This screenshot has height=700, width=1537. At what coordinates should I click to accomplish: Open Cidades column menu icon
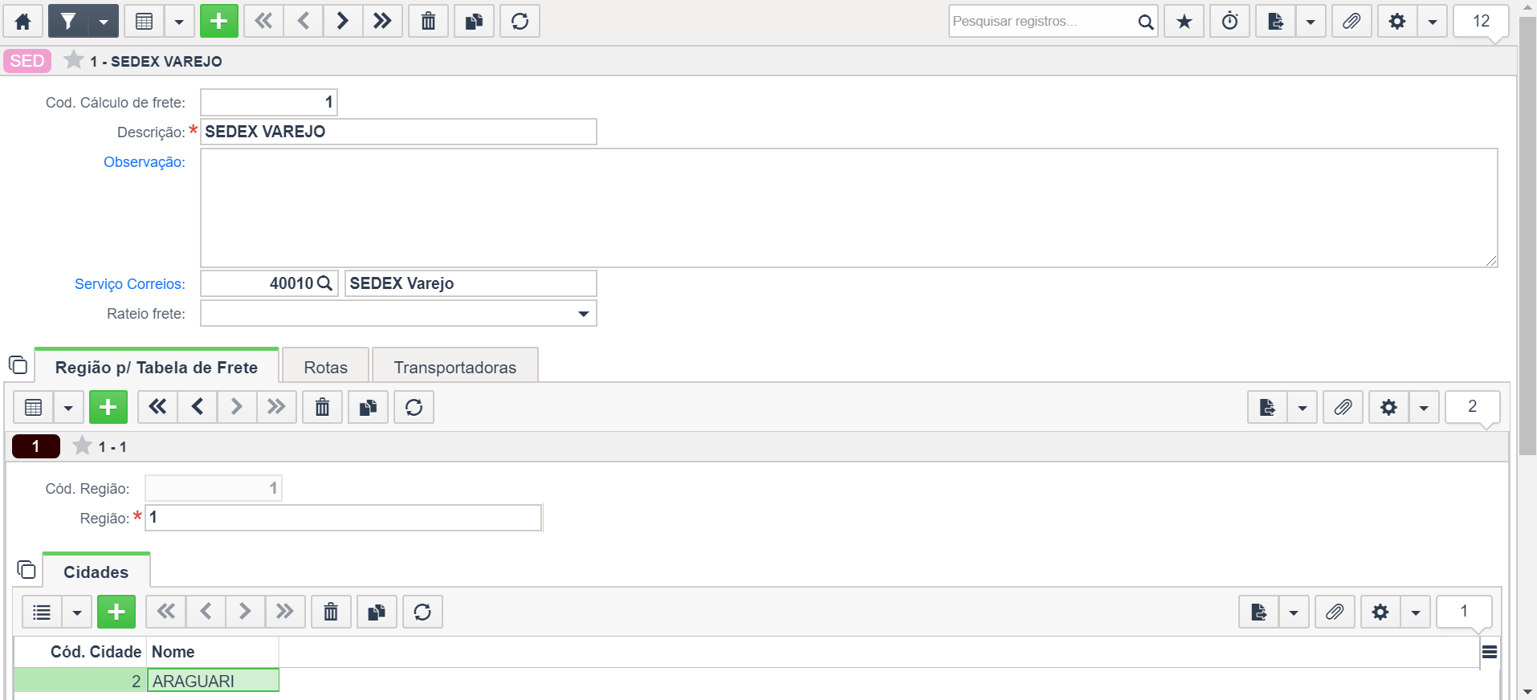1490,652
